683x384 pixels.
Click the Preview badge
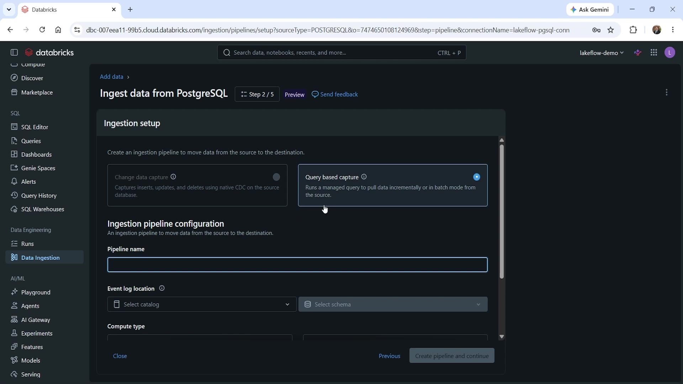coord(295,95)
